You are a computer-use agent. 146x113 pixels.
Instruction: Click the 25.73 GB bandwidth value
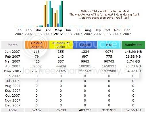[133, 66]
